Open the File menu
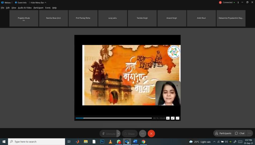This screenshot has width=255, height=145. pos(3,8)
